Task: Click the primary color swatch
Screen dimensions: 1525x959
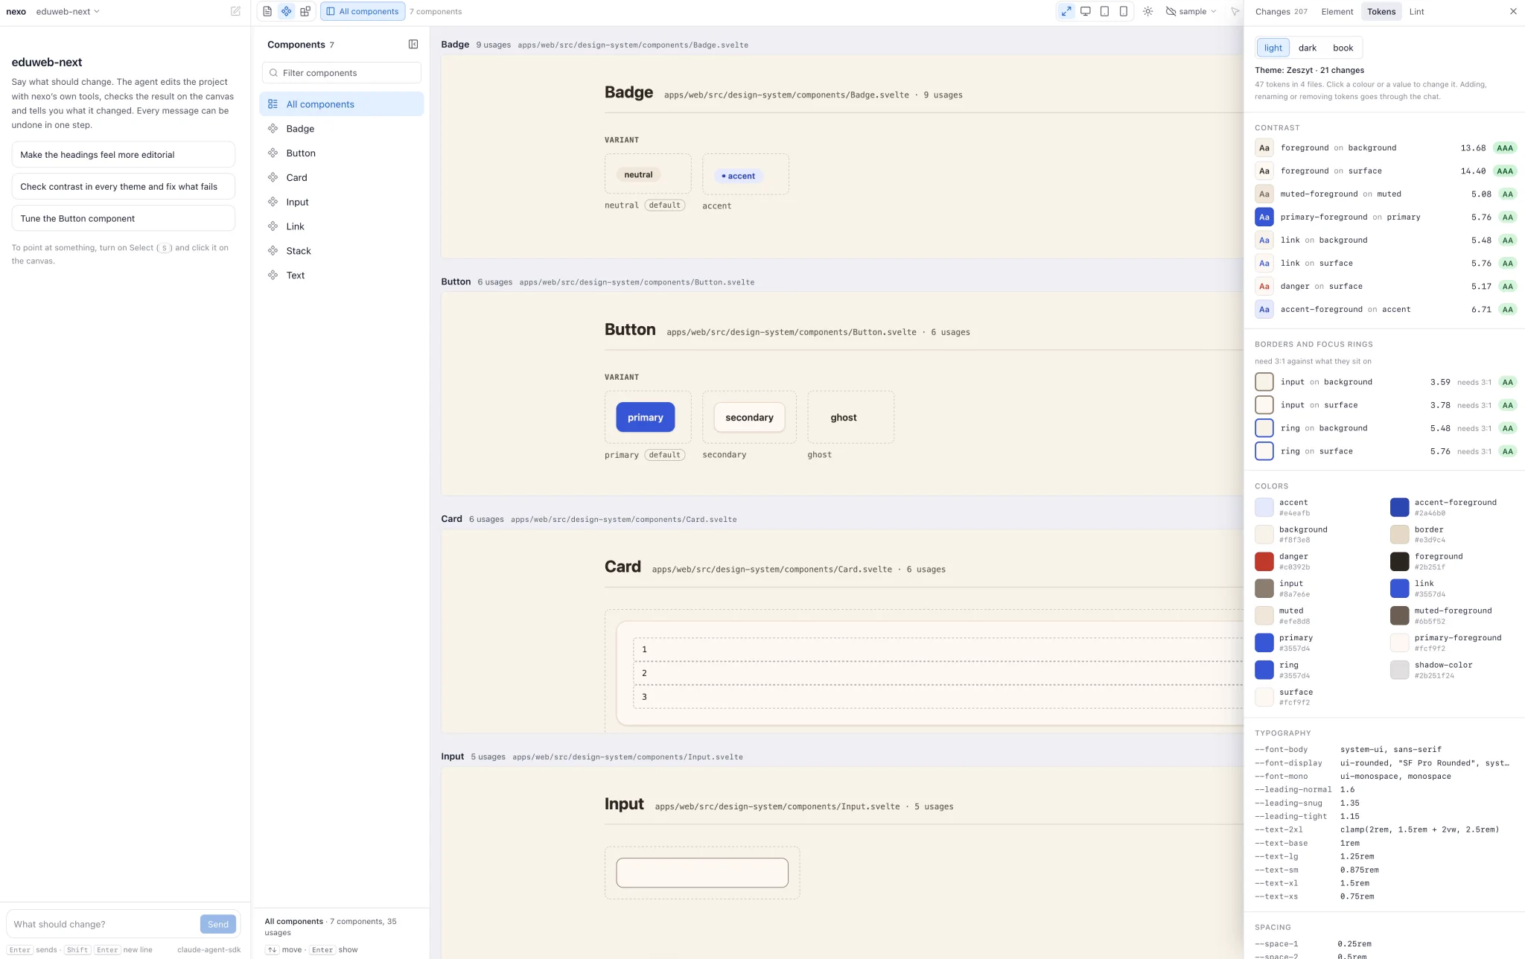Action: [1264, 643]
